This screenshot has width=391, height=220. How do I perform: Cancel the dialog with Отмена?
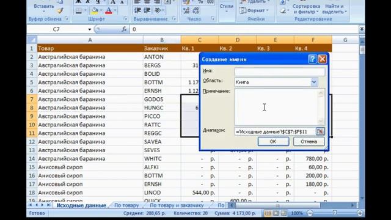tap(309, 141)
